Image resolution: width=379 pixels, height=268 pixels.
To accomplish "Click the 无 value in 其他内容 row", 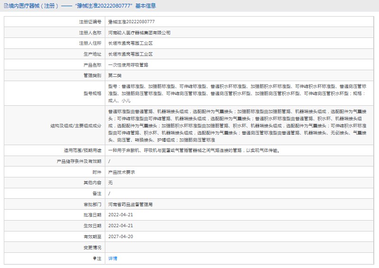I will [111, 183].
